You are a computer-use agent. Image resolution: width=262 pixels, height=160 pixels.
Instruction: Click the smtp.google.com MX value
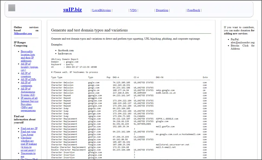[165, 90]
